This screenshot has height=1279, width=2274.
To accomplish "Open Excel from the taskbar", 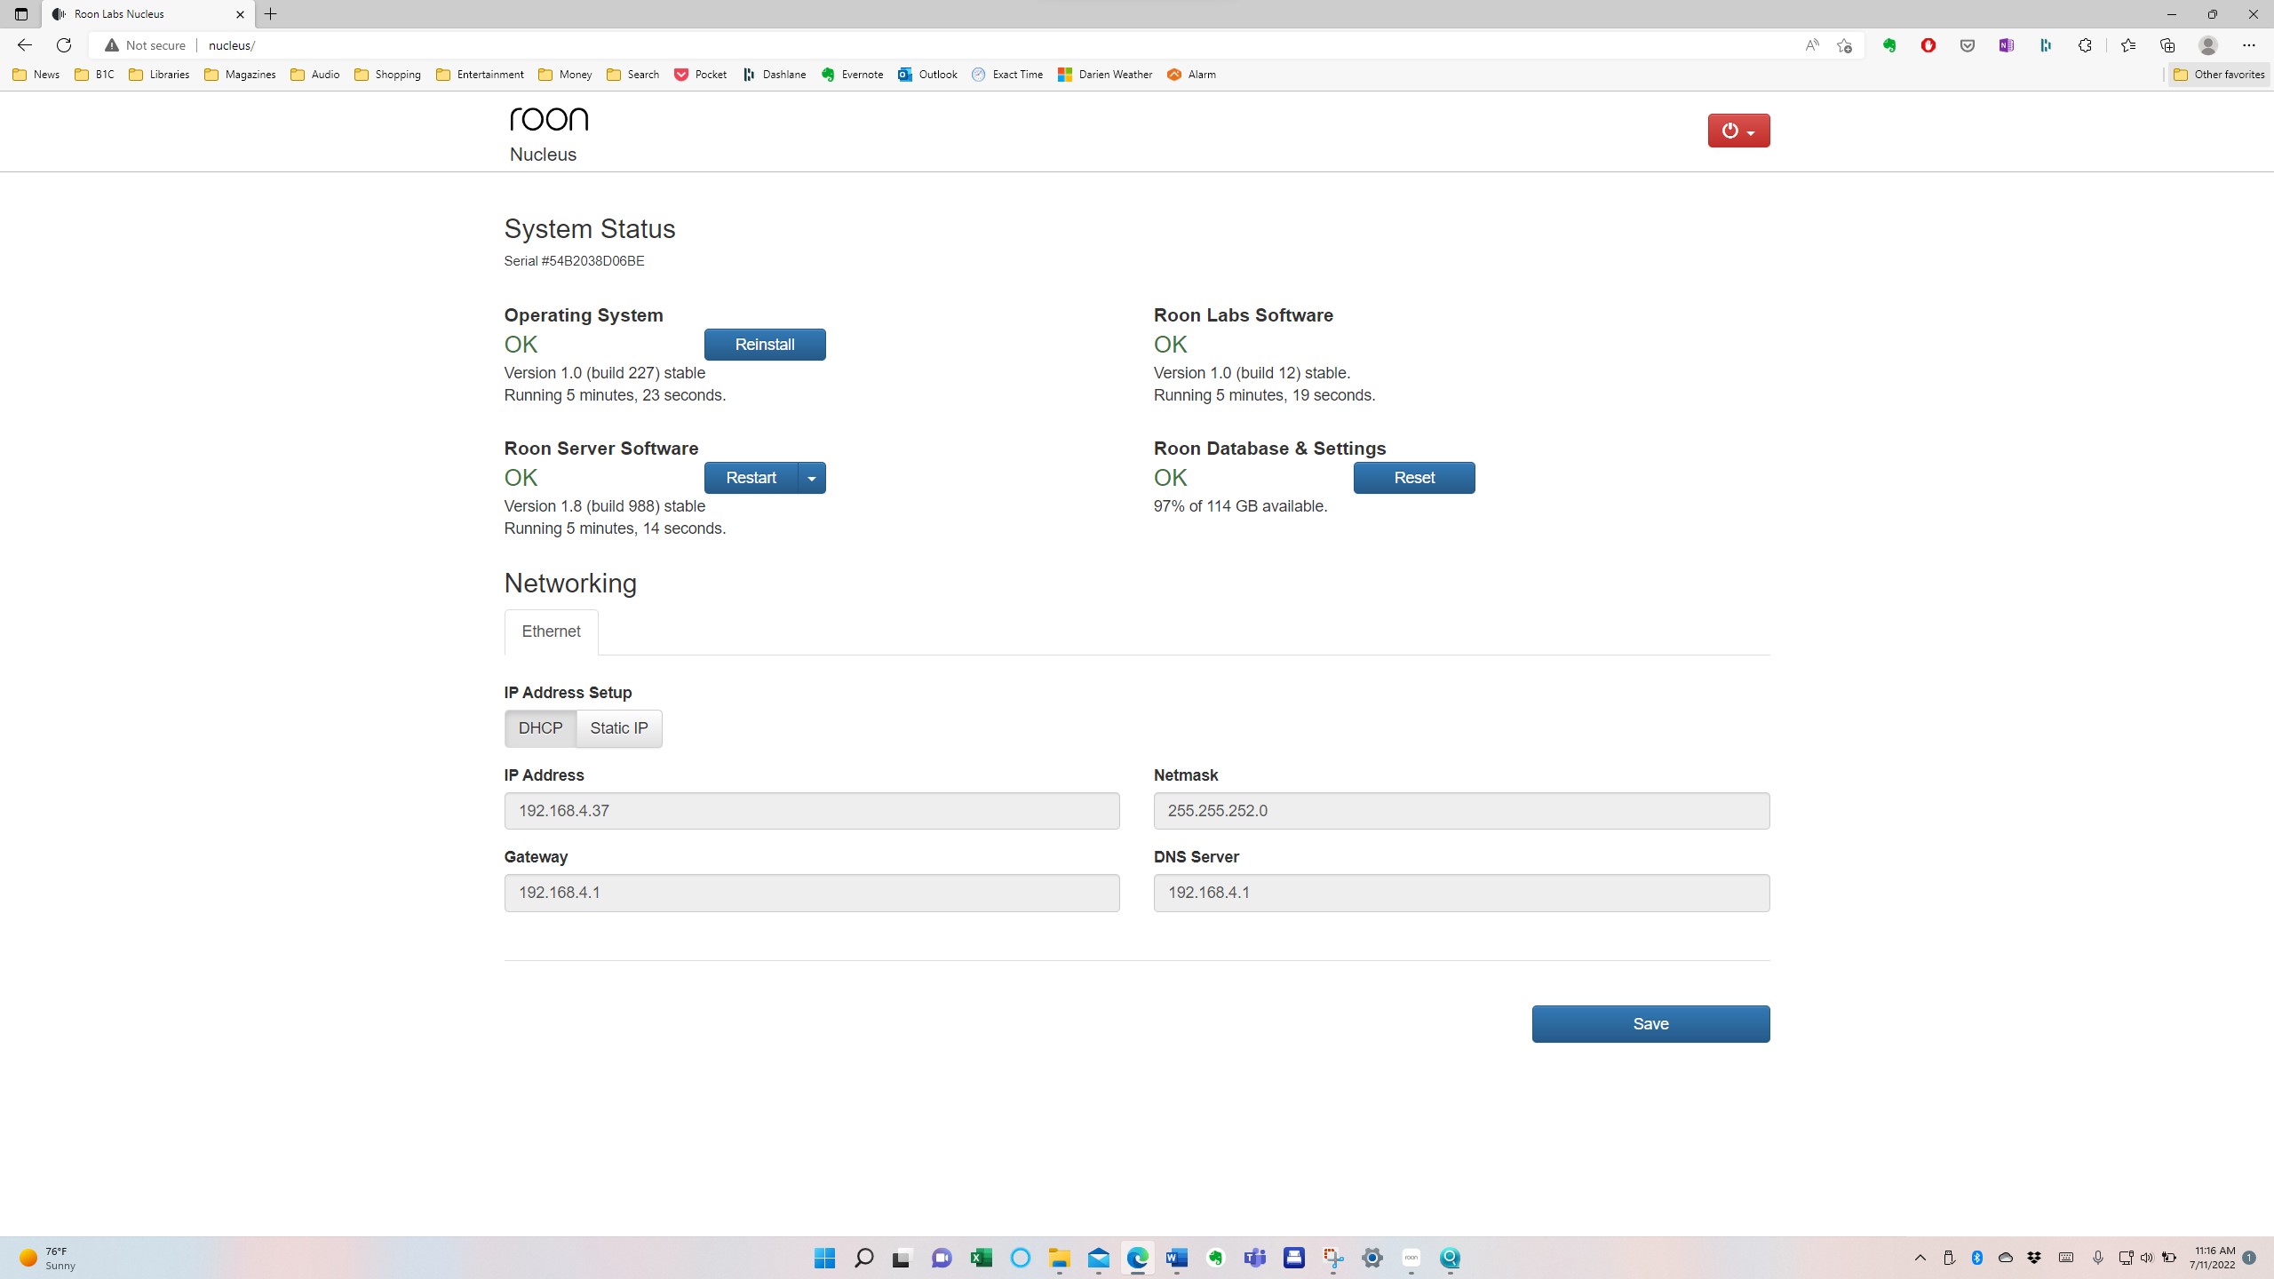I will pyautogui.click(x=981, y=1258).
